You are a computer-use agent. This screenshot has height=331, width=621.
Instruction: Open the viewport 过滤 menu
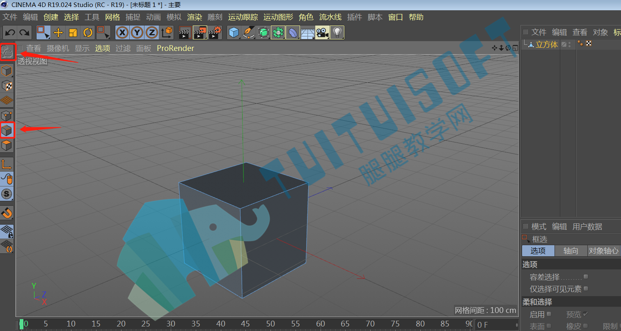click(123, 48)
